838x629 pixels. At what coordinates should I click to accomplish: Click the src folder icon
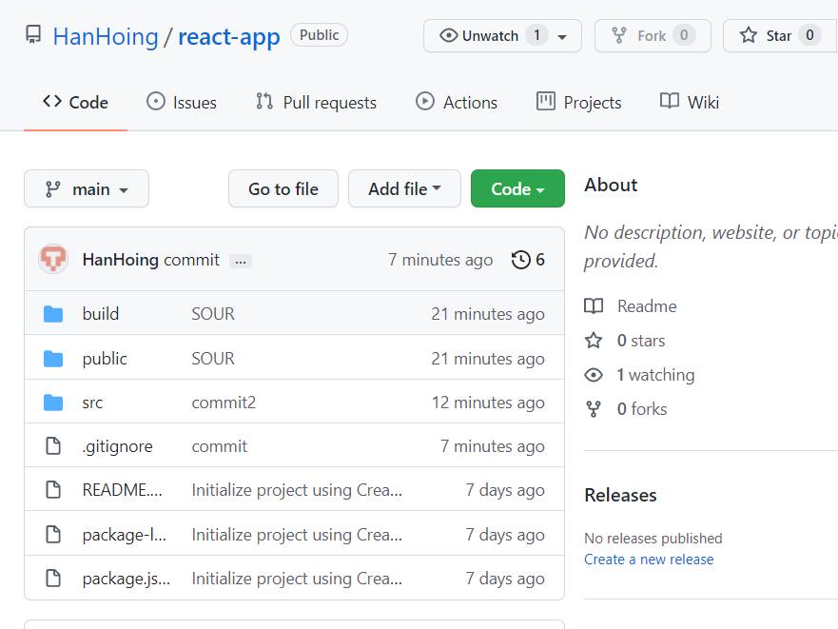(53, 403)
